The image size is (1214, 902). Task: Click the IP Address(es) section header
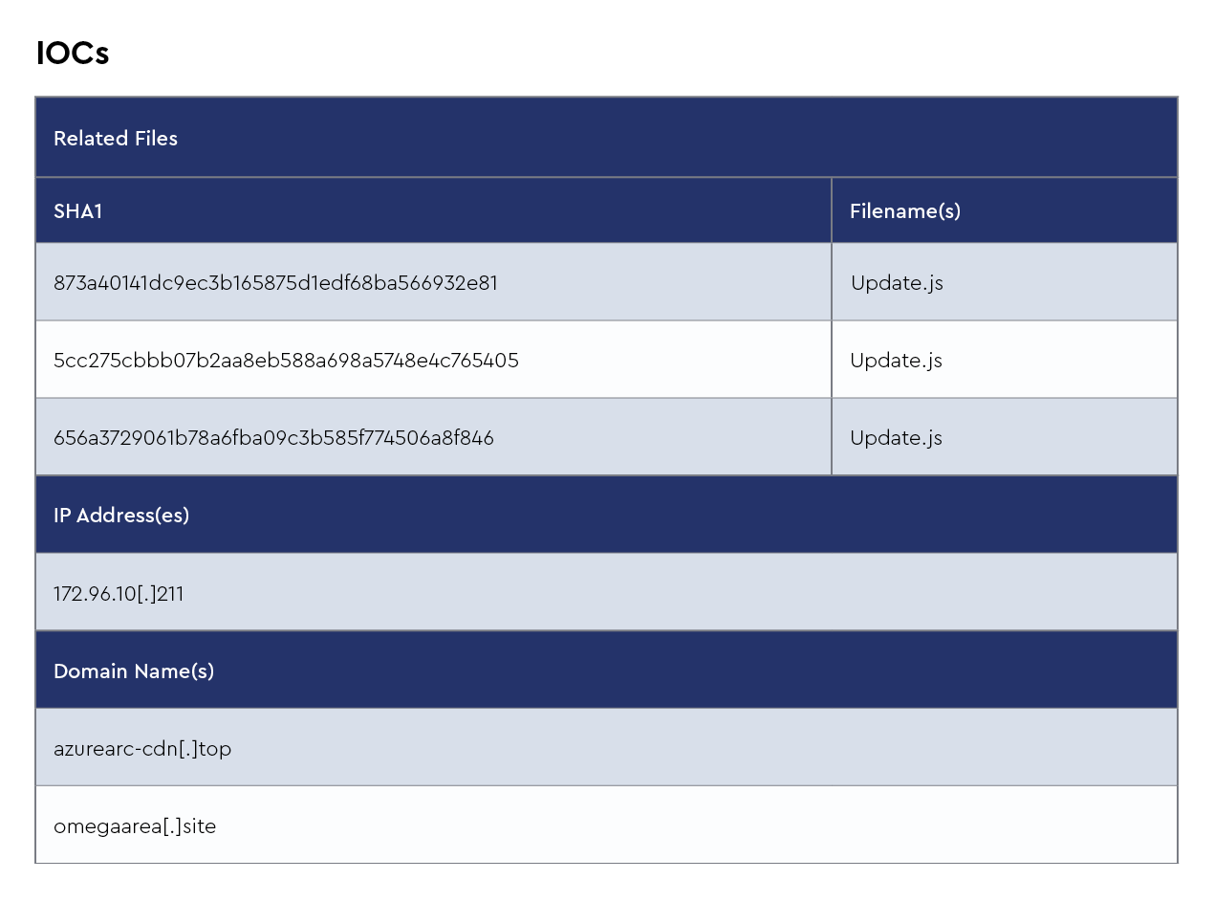point(121,516)
